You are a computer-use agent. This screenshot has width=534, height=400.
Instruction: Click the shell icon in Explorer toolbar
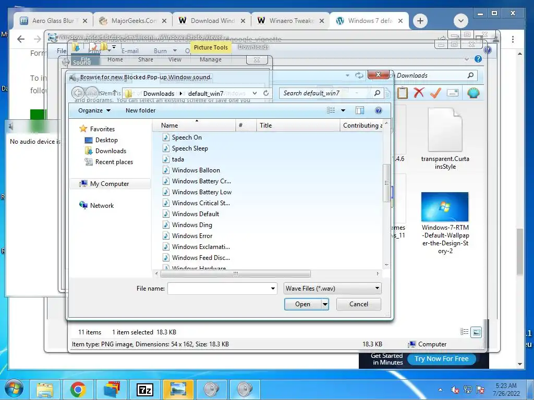474,93
